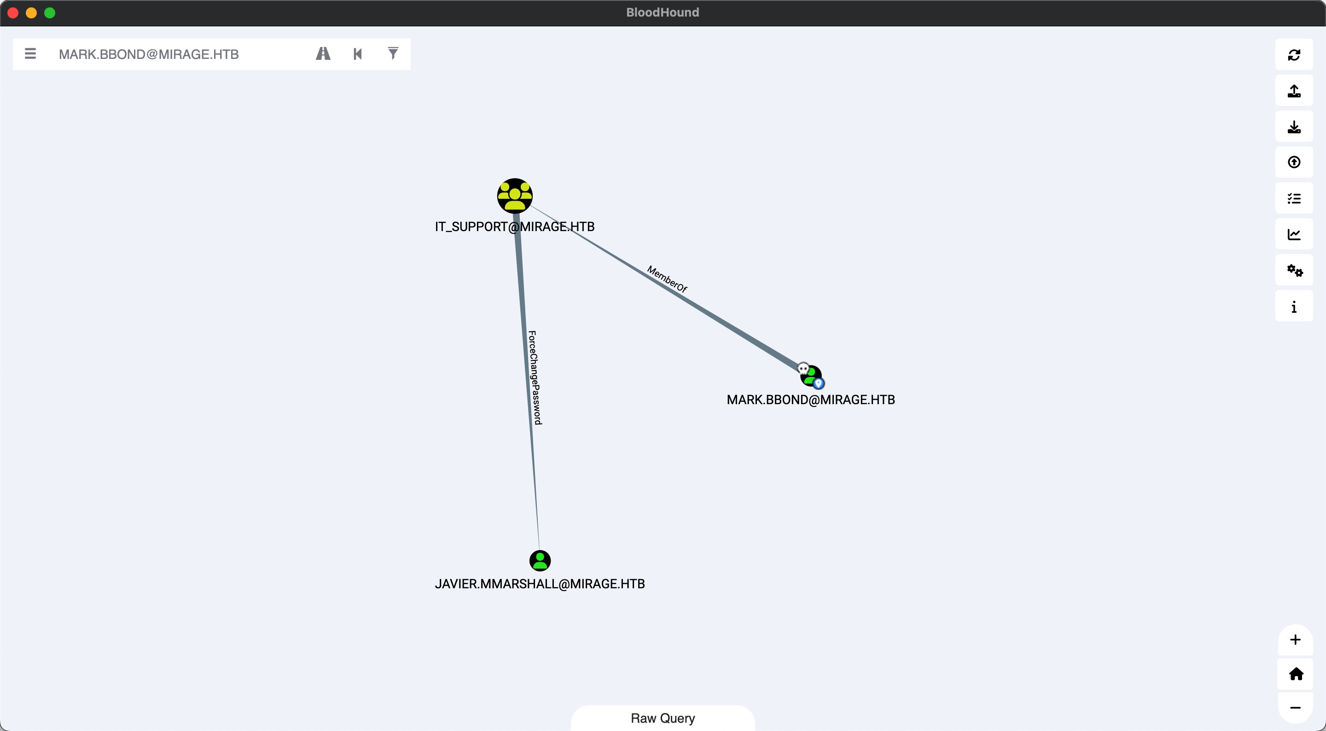Expand the Raw Query panel
The width and height of the screenshot is (1326, 731).
[663, 718]
